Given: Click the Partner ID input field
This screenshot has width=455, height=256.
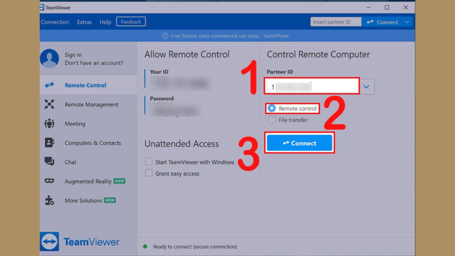Looking at the screenshot, I should click(312, 87).
